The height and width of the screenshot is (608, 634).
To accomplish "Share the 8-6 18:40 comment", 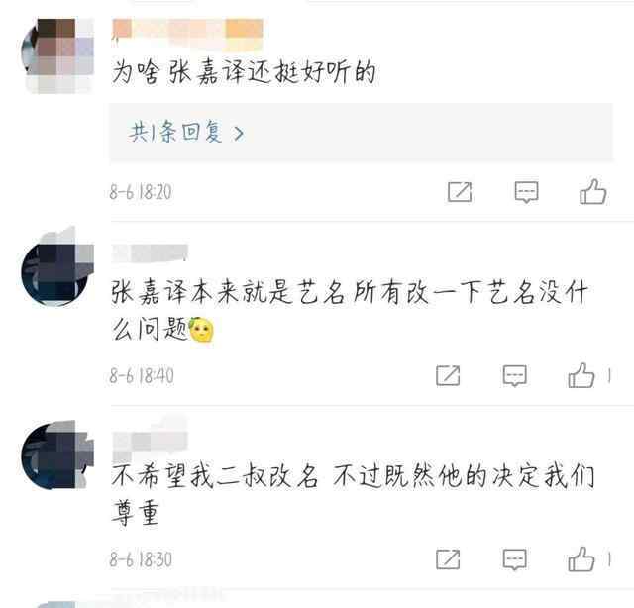I will click(x=448, y=375).
